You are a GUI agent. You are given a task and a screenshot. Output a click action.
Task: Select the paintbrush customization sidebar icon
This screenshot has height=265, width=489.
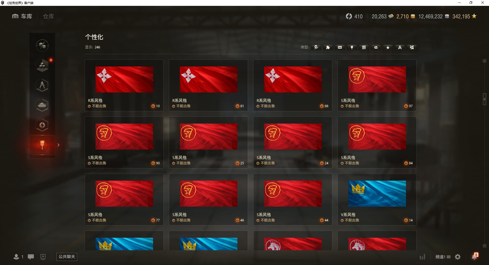42,145
